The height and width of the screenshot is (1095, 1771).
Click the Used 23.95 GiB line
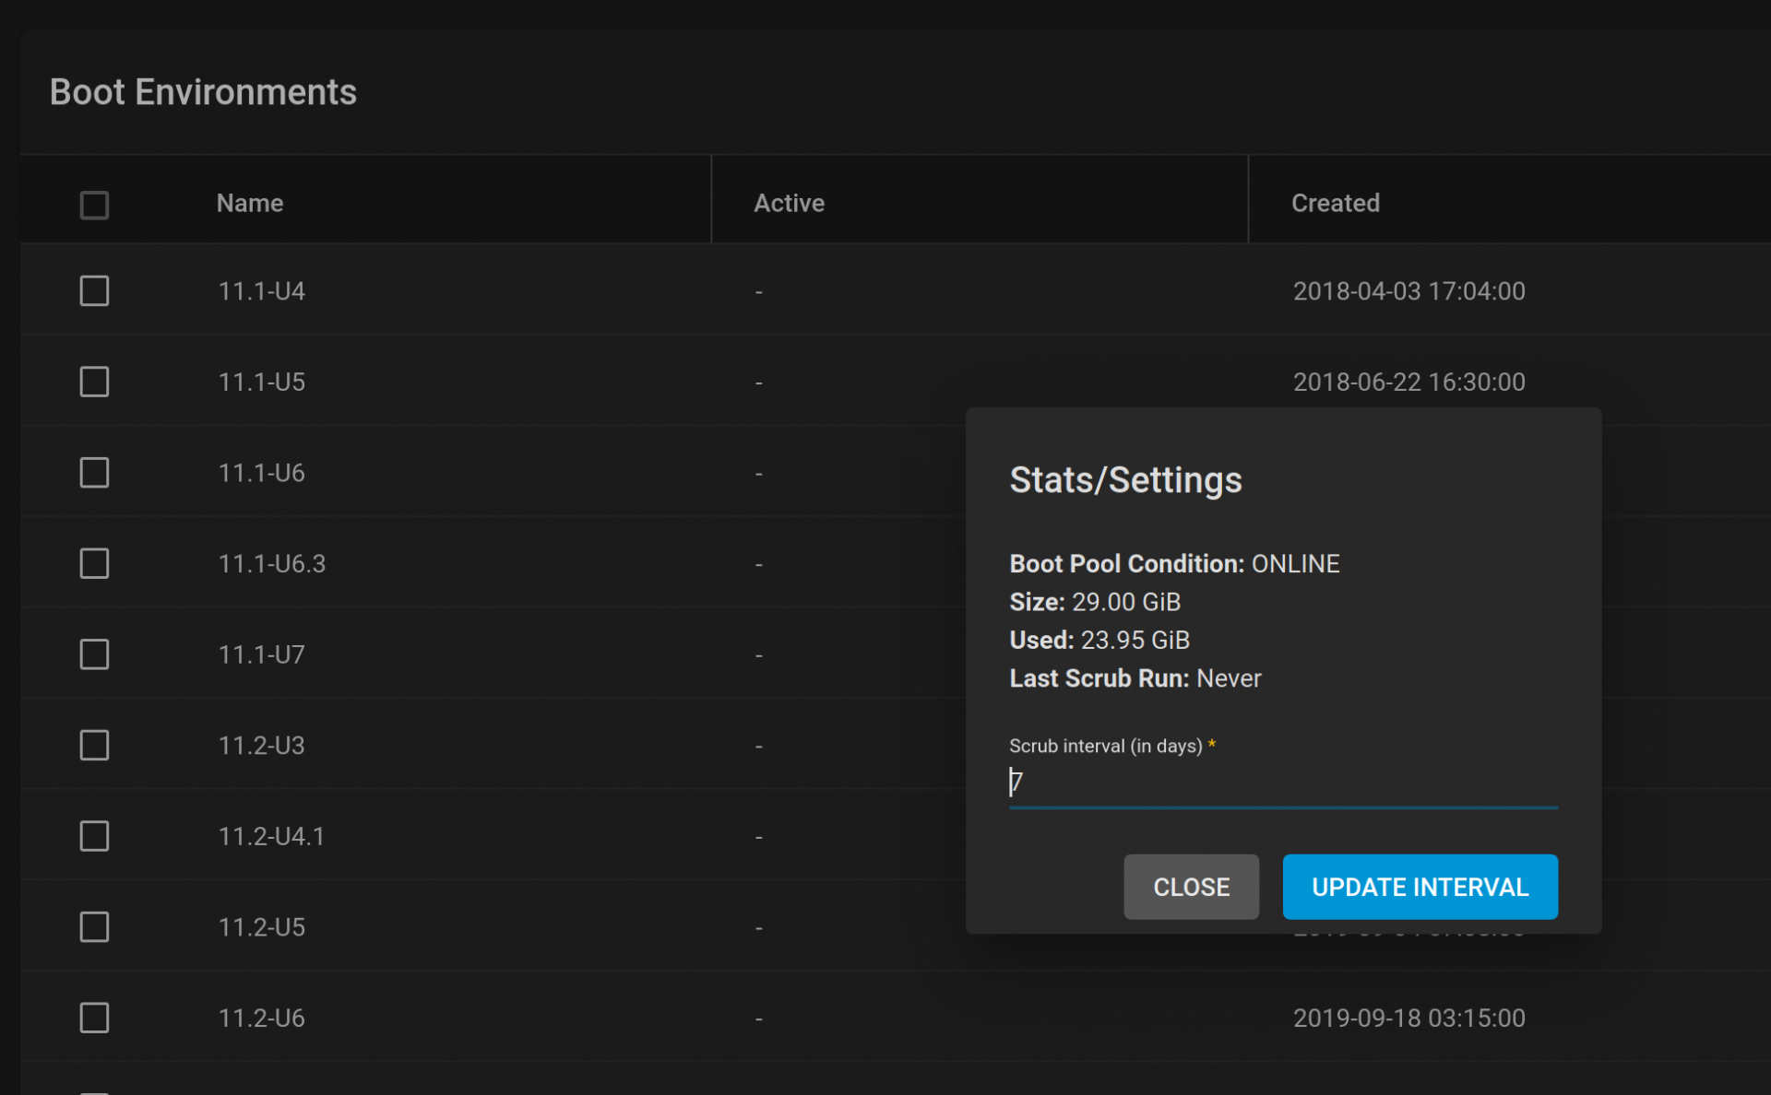click(1099, 640)
